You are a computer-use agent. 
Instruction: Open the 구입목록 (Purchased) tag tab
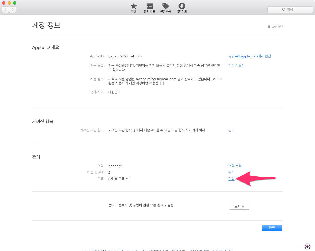[x=165, y=8]
